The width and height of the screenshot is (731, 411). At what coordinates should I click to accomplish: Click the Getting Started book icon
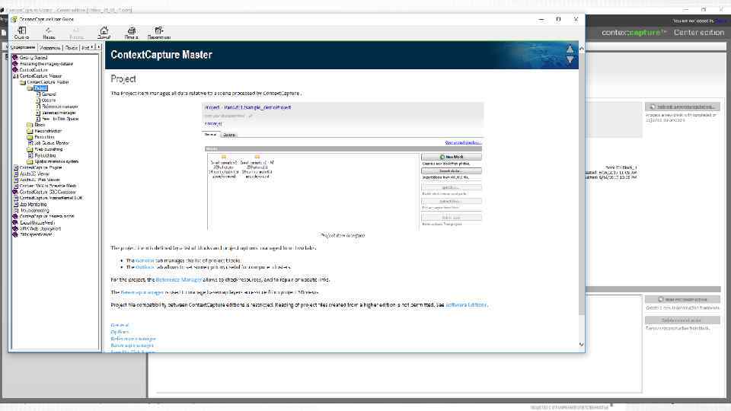click(15, 58)
